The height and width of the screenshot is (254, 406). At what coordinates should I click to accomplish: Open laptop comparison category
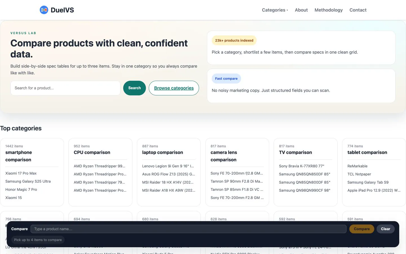163,152
